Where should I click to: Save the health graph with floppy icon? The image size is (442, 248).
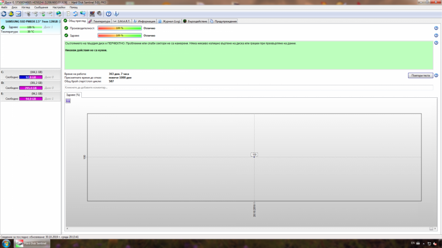[68, 101]
